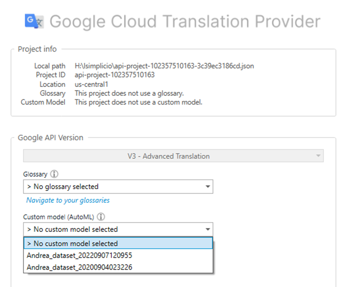Follow the Navigate to your glossaries link
The width and height of the screenshot is (338, 287).
68,200
